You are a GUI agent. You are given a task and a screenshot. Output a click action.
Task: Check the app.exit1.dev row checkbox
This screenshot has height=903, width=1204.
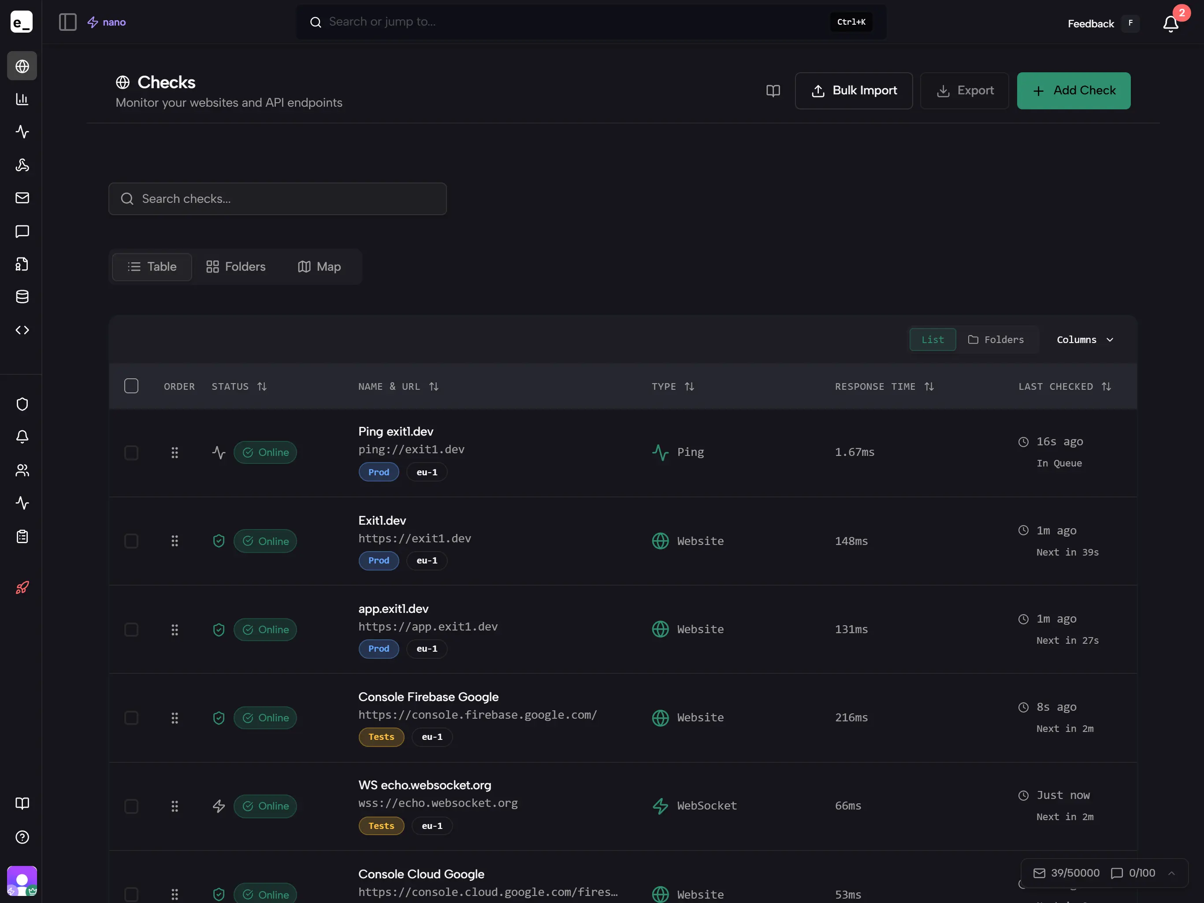131,630
